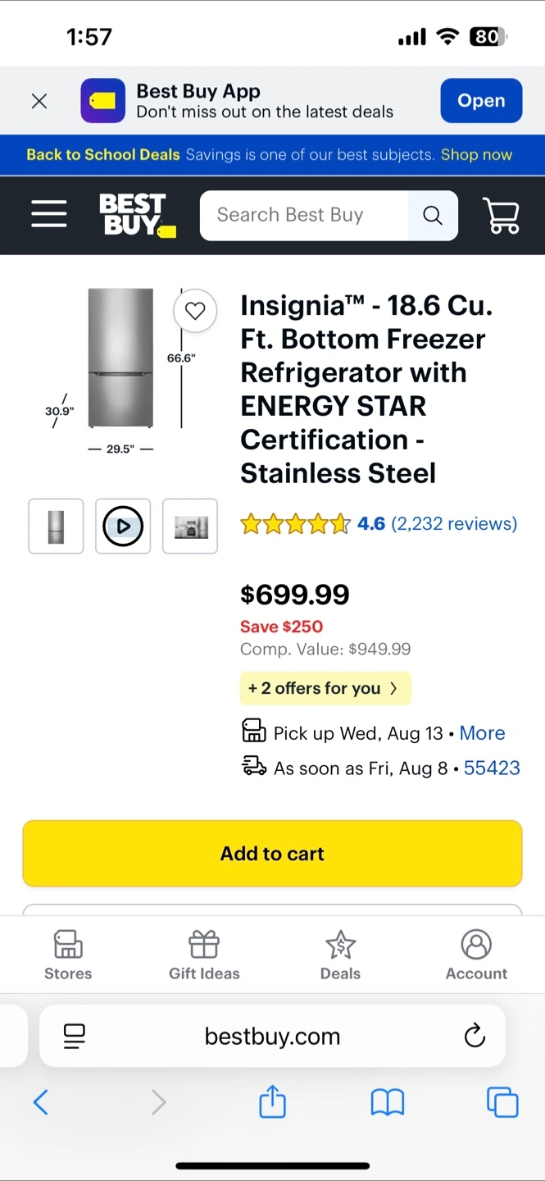Open the Account tab

(476, 955)
